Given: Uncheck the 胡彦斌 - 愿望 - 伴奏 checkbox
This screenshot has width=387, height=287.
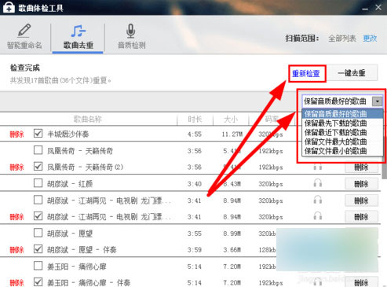Looking at the screenshot, I should click(38, 249).
